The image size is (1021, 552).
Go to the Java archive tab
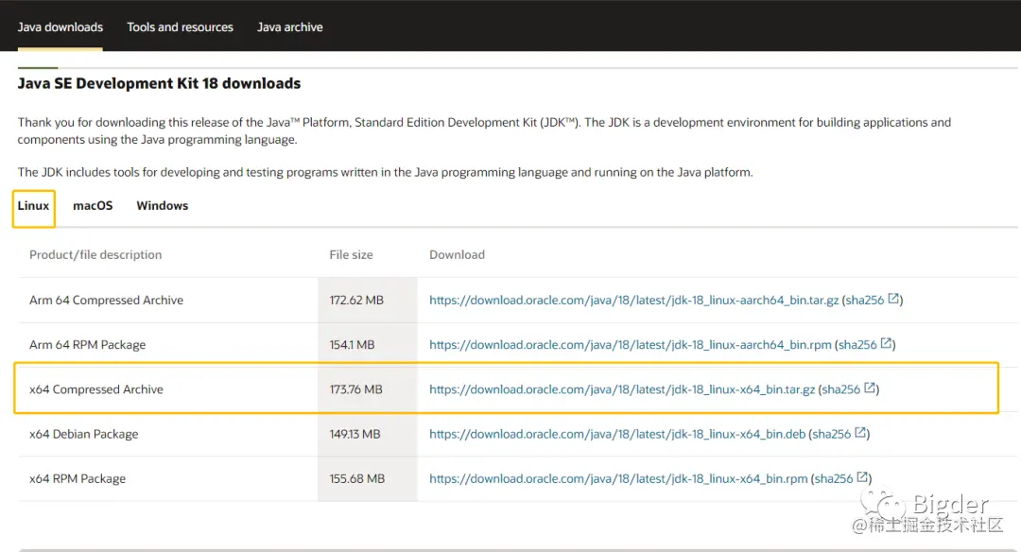(x=290, y=26)
